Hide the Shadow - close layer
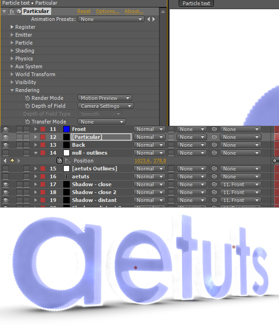Viewport: 279px width, 325px height. (x=6, y=184)
